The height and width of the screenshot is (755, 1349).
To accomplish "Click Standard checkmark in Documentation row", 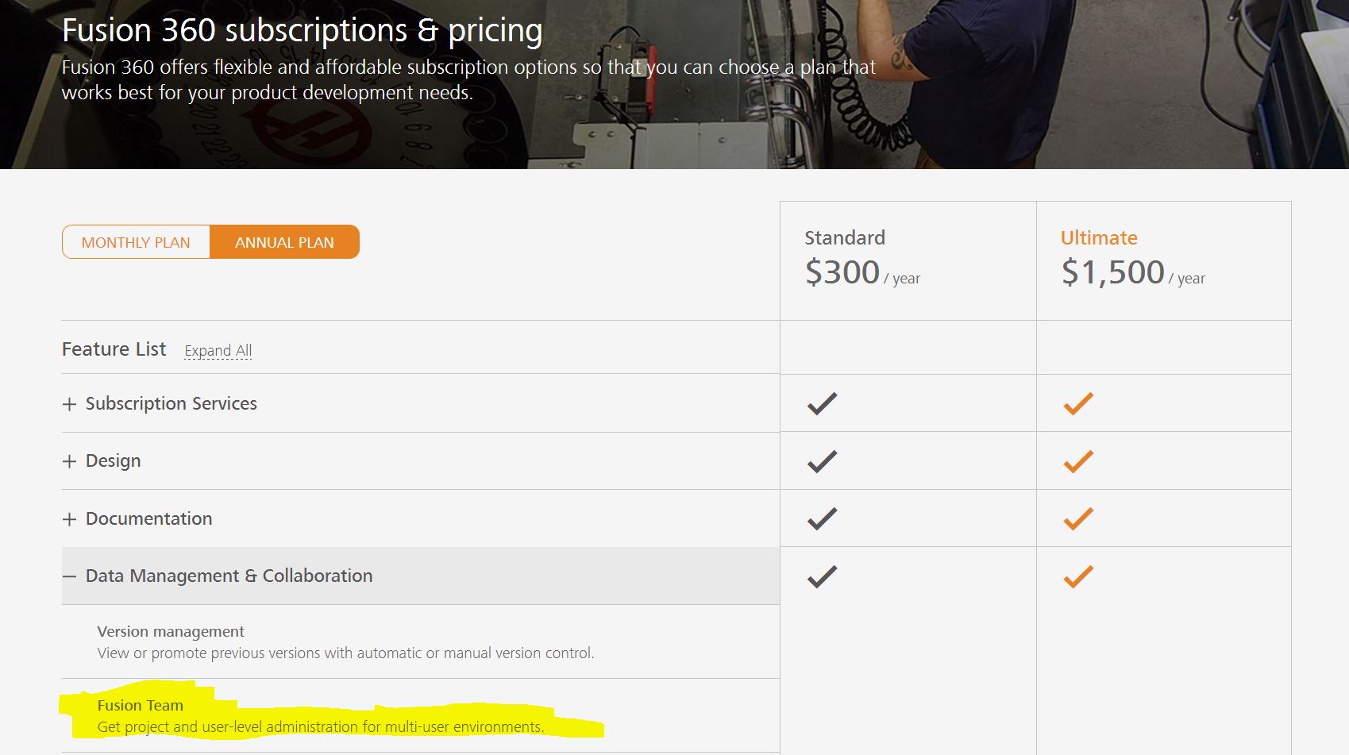I will click(x=822, y=518).
